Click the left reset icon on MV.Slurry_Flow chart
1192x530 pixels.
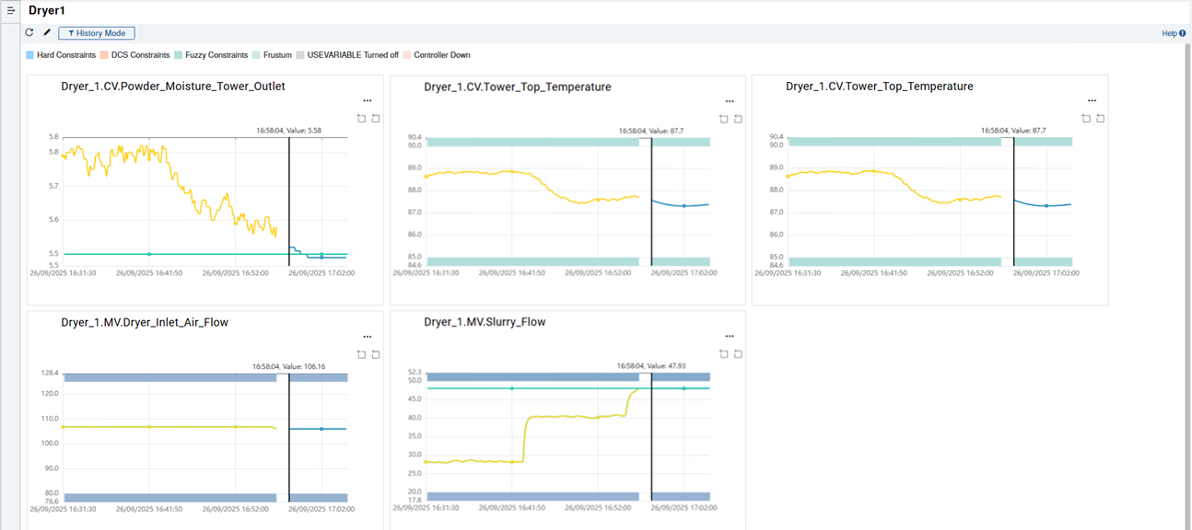tap(723, 353)
